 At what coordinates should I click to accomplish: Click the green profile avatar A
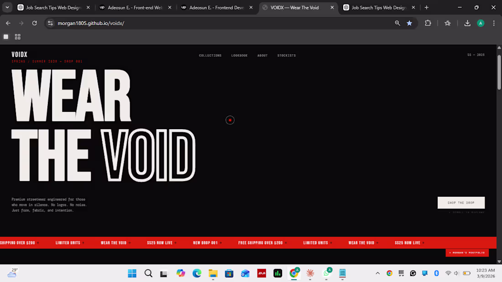(x=481, y=23)
